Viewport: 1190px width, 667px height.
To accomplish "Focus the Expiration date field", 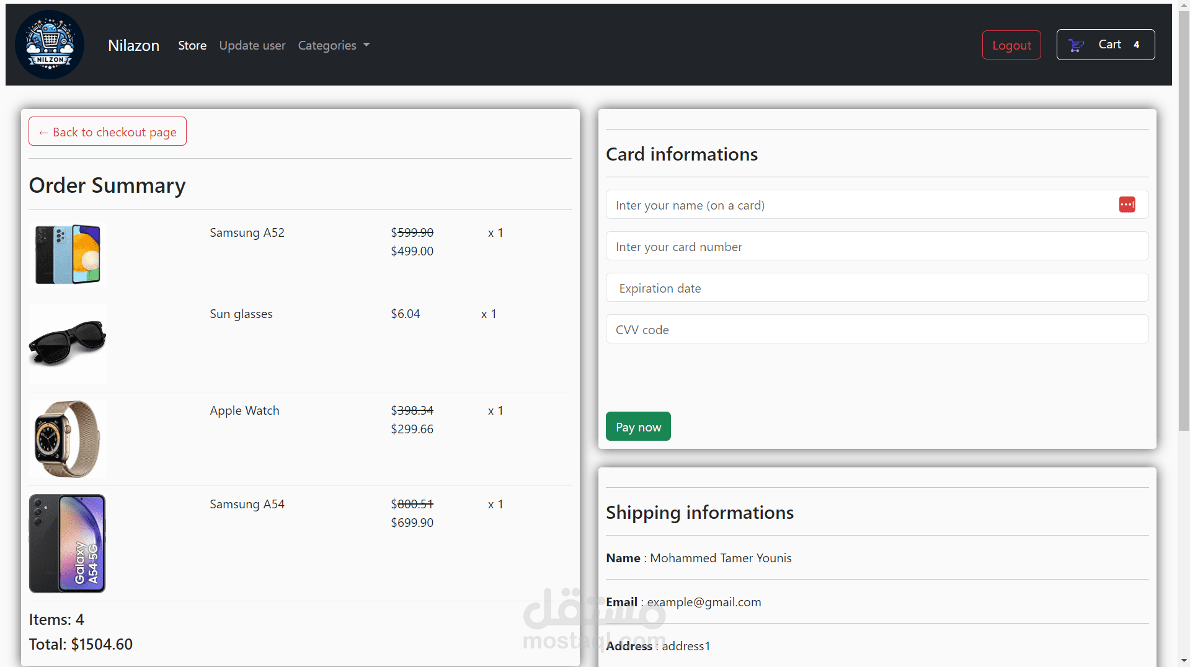I will pos(877,288).
